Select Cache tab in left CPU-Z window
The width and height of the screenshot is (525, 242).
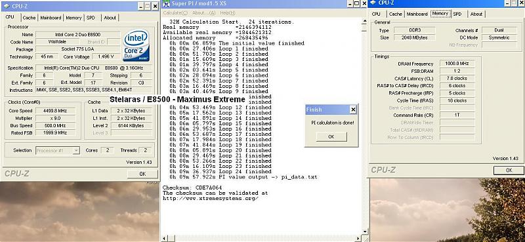pyautogui.click(x=29, y=18)
